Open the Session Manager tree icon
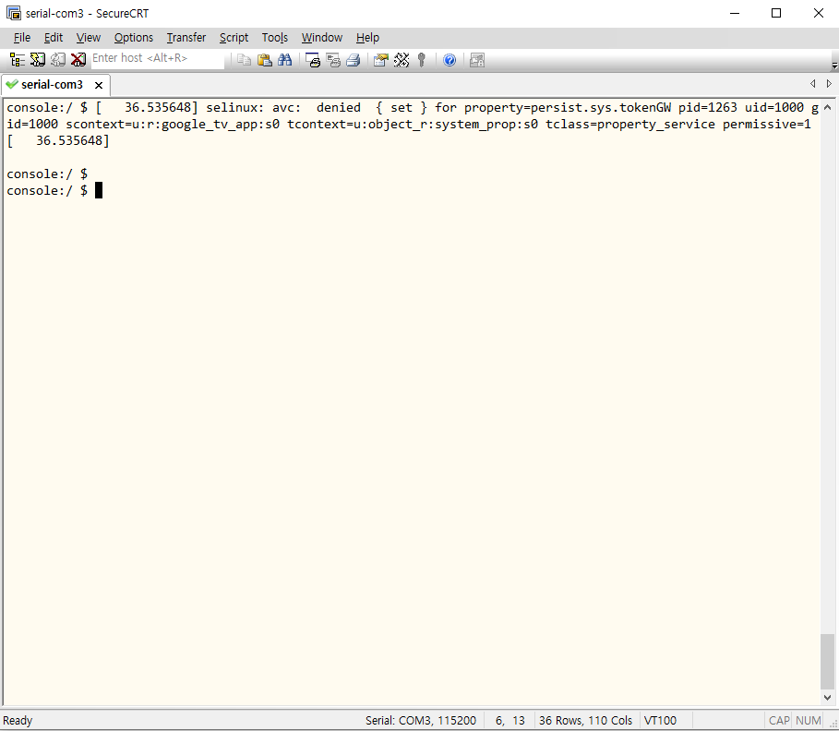 [18, 60]
